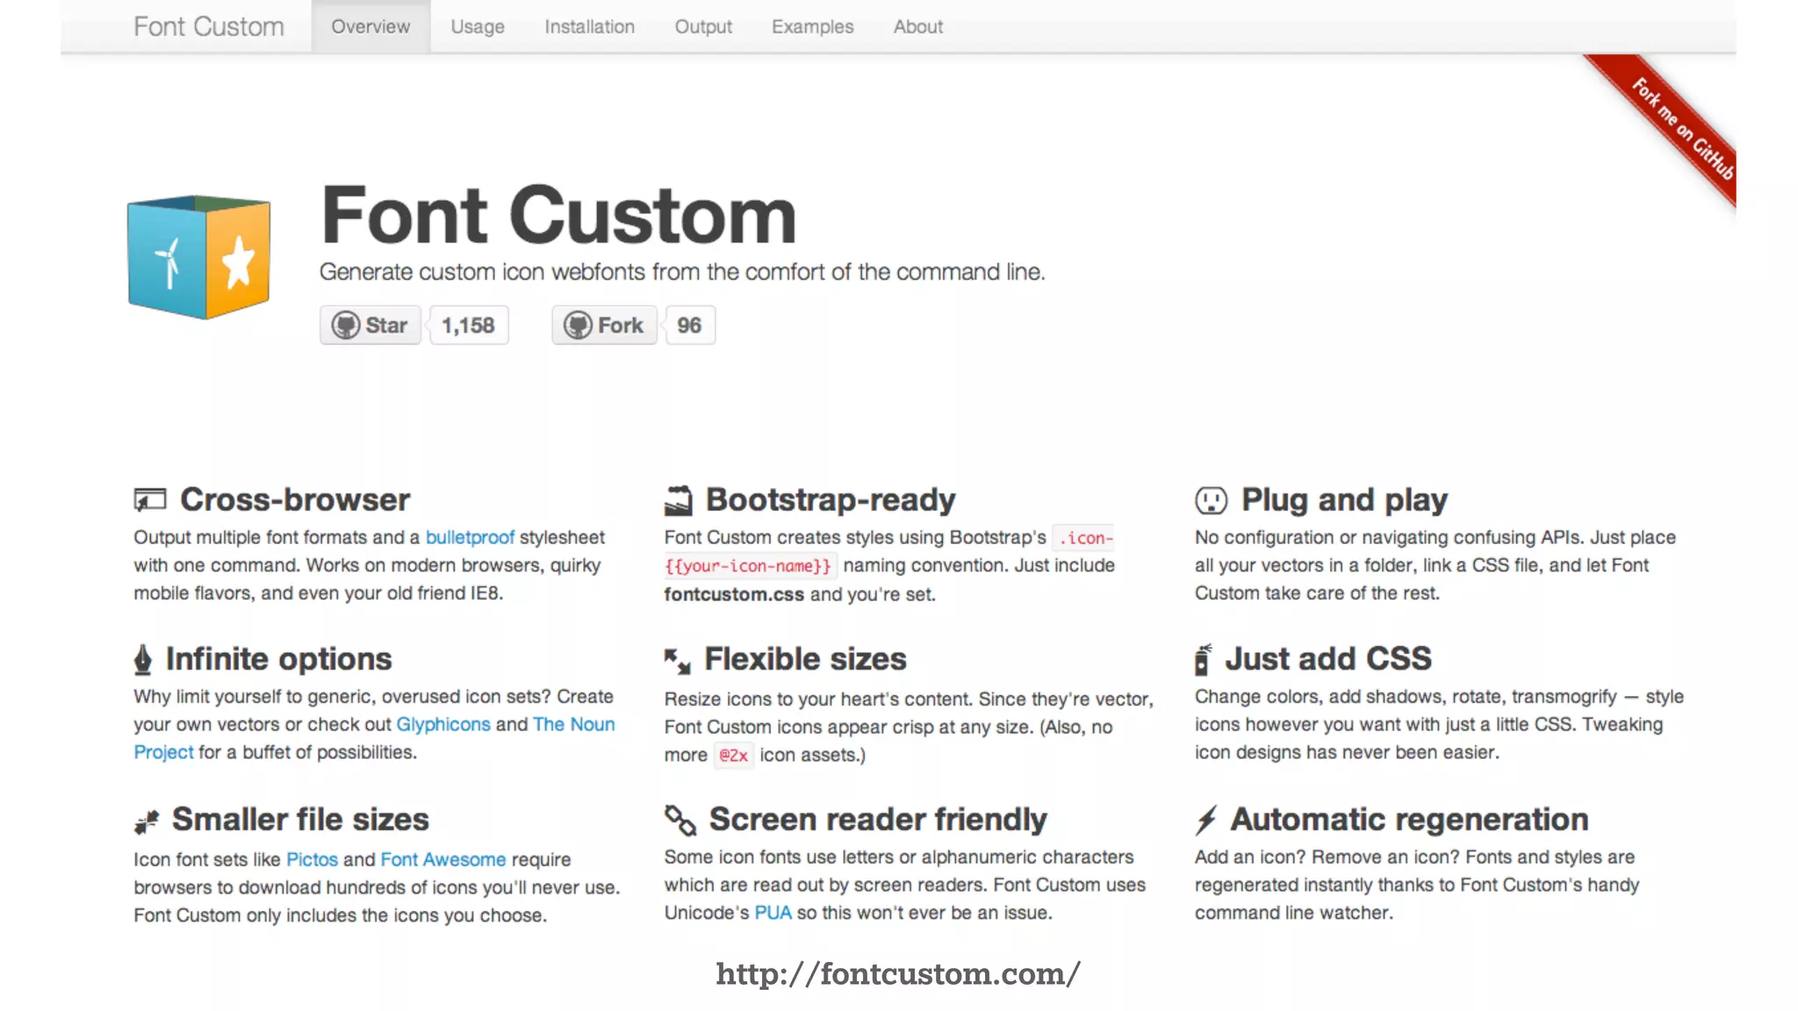Click the Infinite options pen nib icon

(143, 660)
